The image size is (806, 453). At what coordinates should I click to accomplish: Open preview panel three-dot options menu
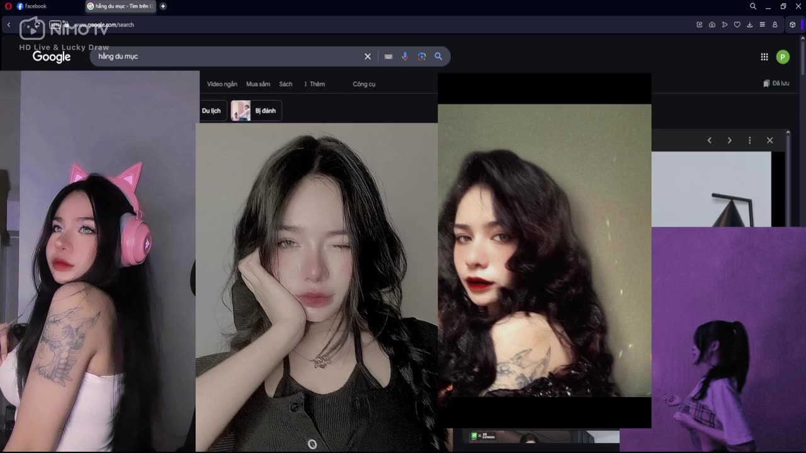pos(750,140)
